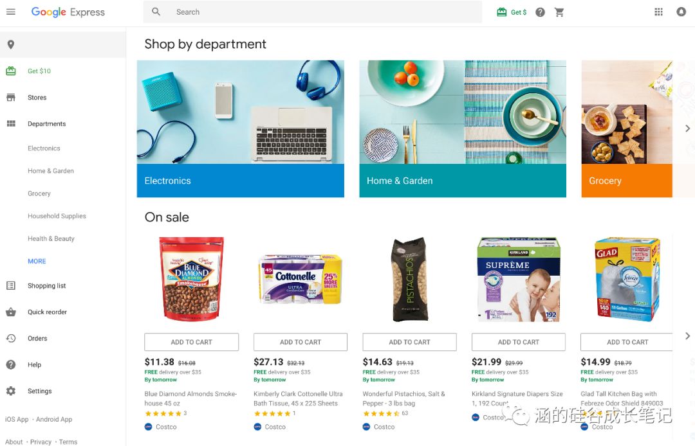
Task: Open the shopping cart icon
Action: 559,12
